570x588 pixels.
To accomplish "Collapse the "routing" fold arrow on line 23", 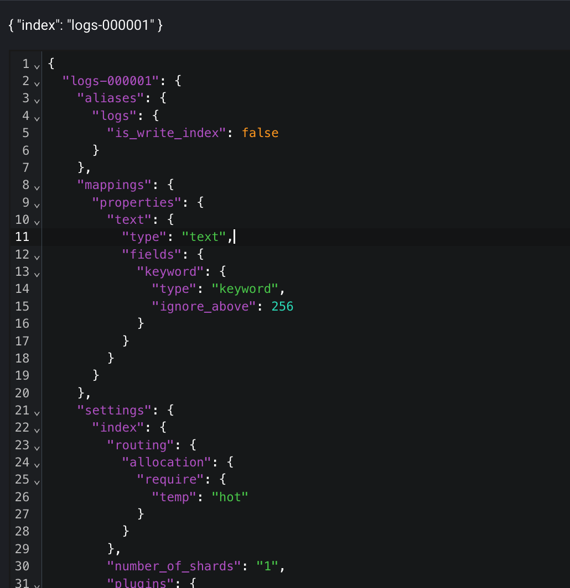I will [37, 448].
